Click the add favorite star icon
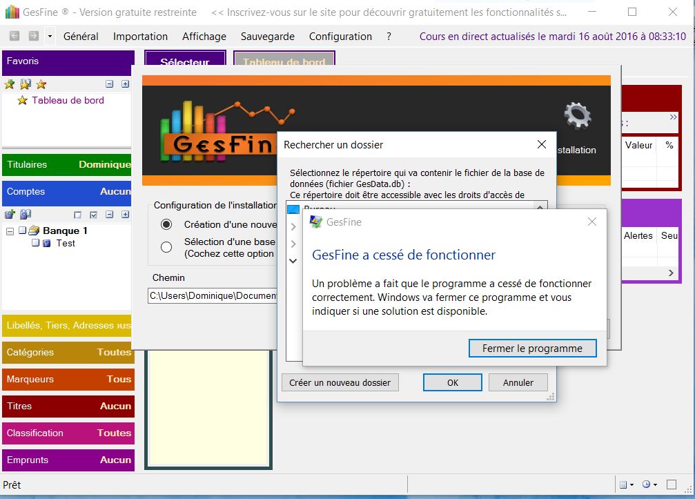695x499 pixels. click(10, 84)
